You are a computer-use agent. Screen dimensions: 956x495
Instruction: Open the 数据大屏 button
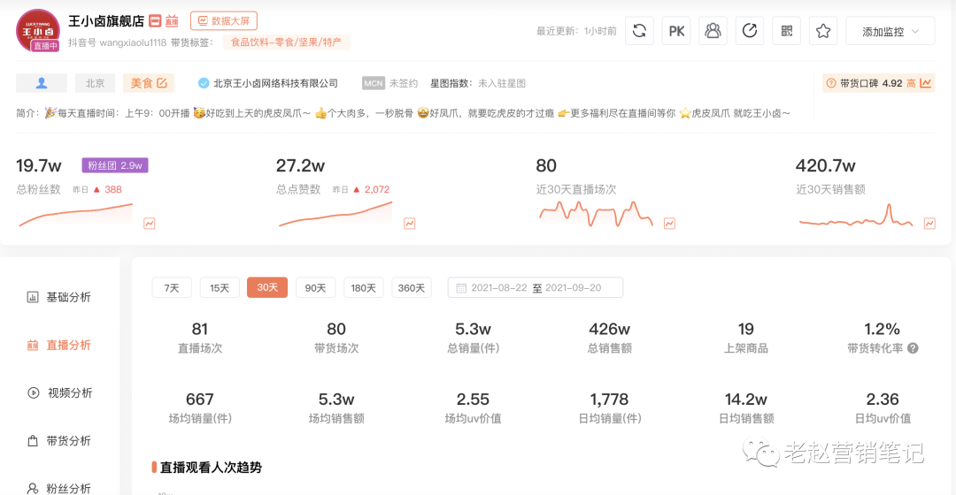(x=224, y=20)
